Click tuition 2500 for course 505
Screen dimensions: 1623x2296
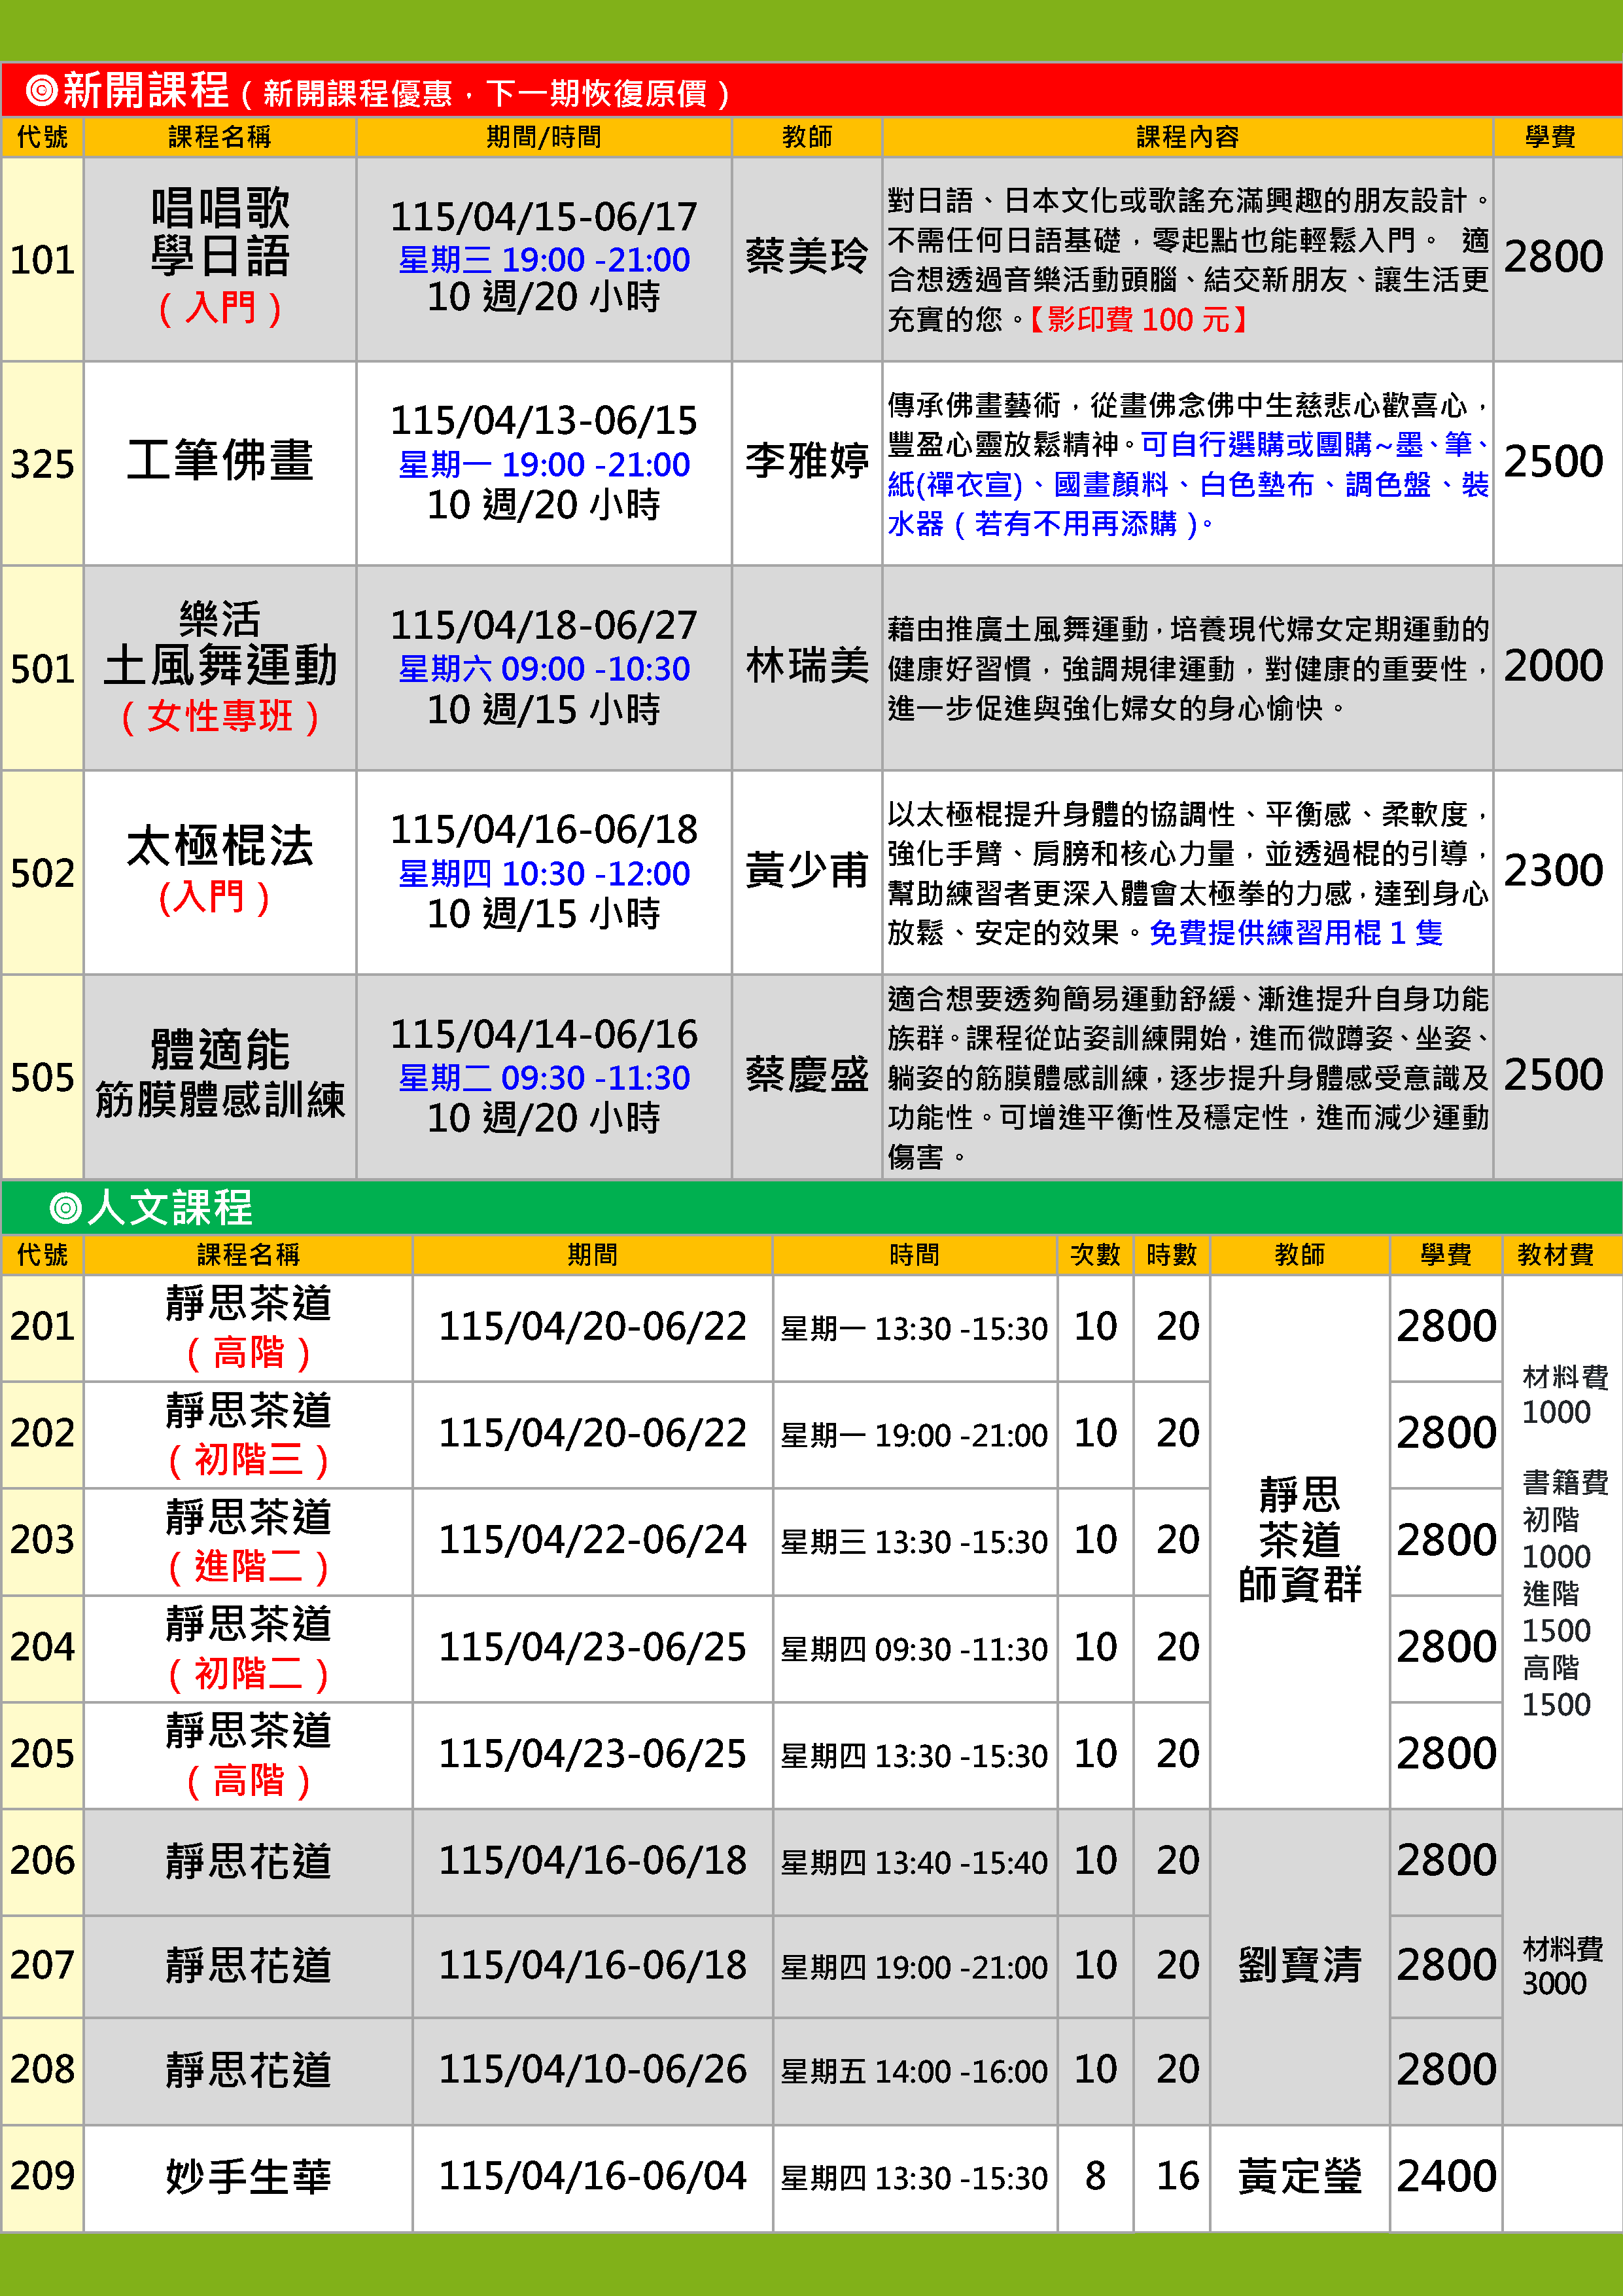(x=1553, y=1075)
